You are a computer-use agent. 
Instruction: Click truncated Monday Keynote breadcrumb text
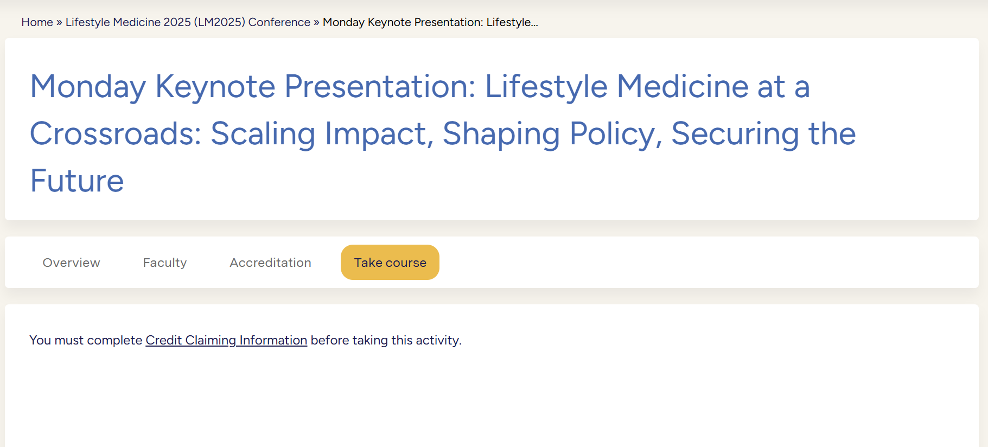pos(430,22)
